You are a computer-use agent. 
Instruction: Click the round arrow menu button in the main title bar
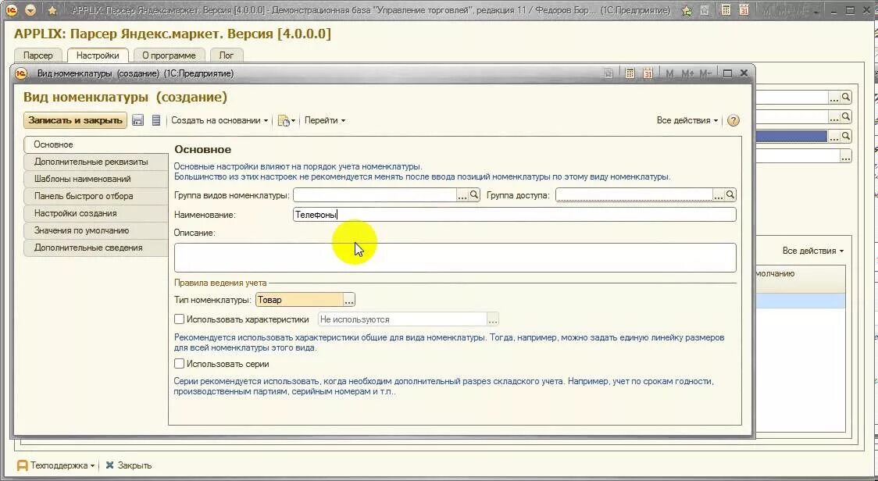click(x=30, y=10)
